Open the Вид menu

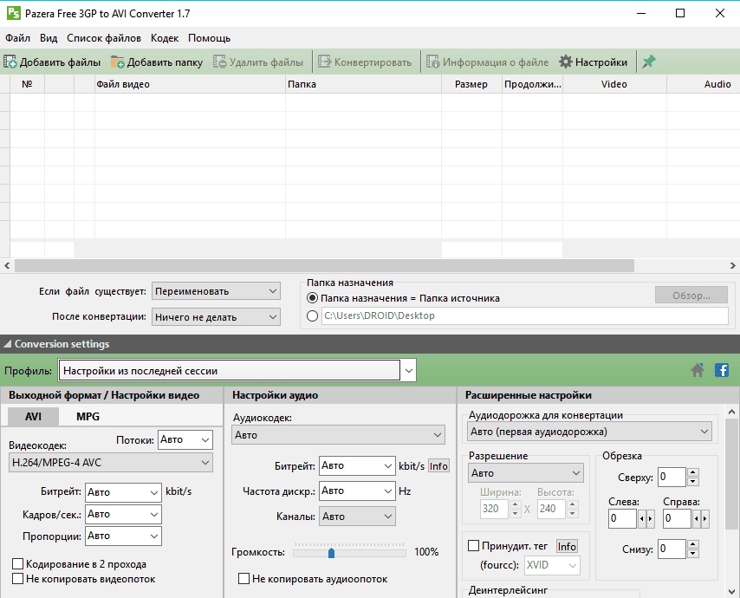pyautogui.click(x=49, y=38)
